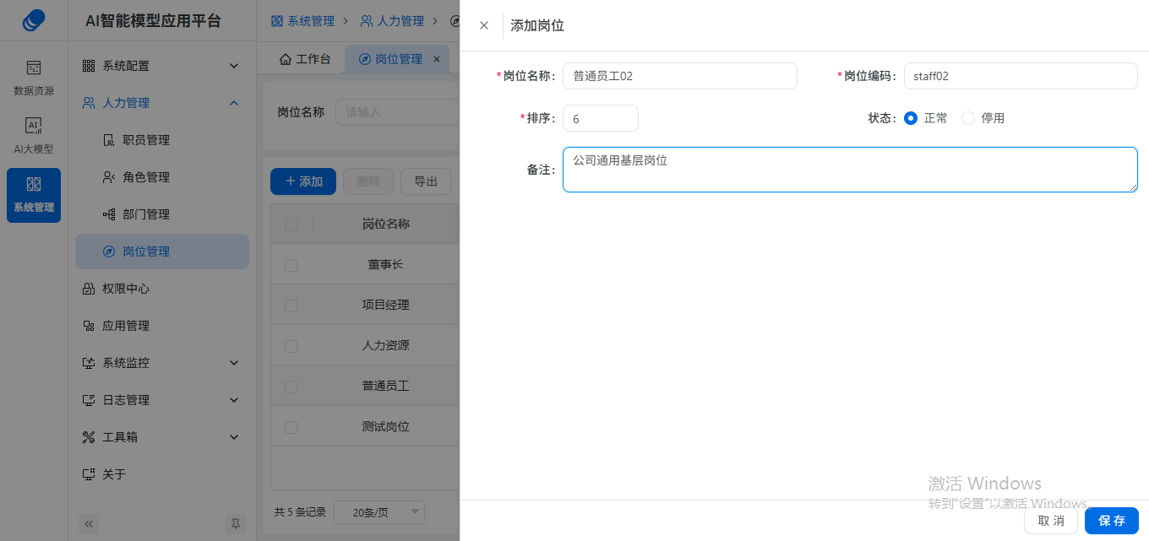Click table cell 董事长
Screen dimensions: 1149x541
coord(386,265)
